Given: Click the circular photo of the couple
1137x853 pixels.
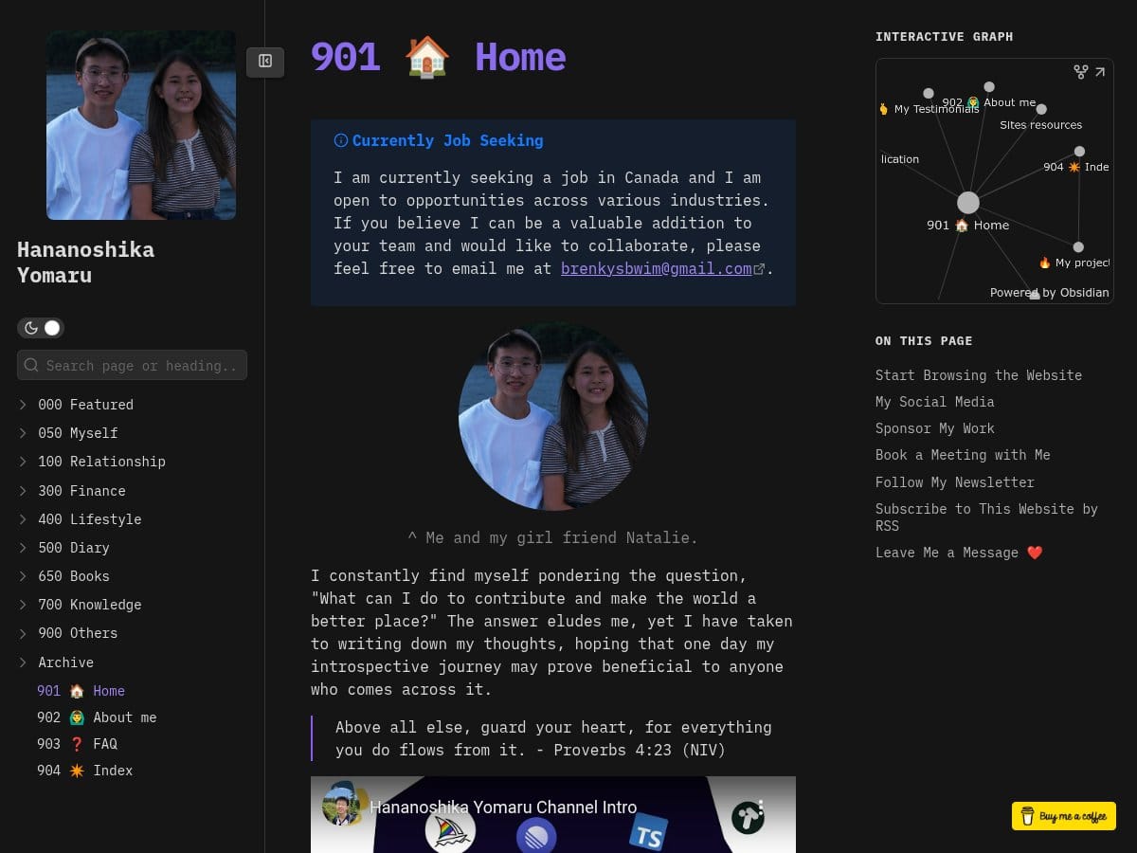Looking at the screenshot, I should click(552, 416).
